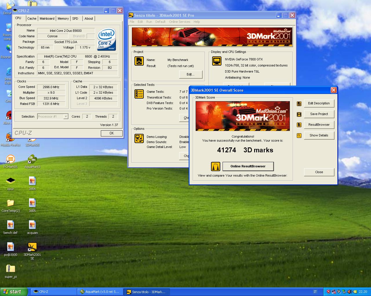The image size is (371, 296).
Task: Select the AquaMark3 desktop shortcut
Action: (x=32, y=161)
